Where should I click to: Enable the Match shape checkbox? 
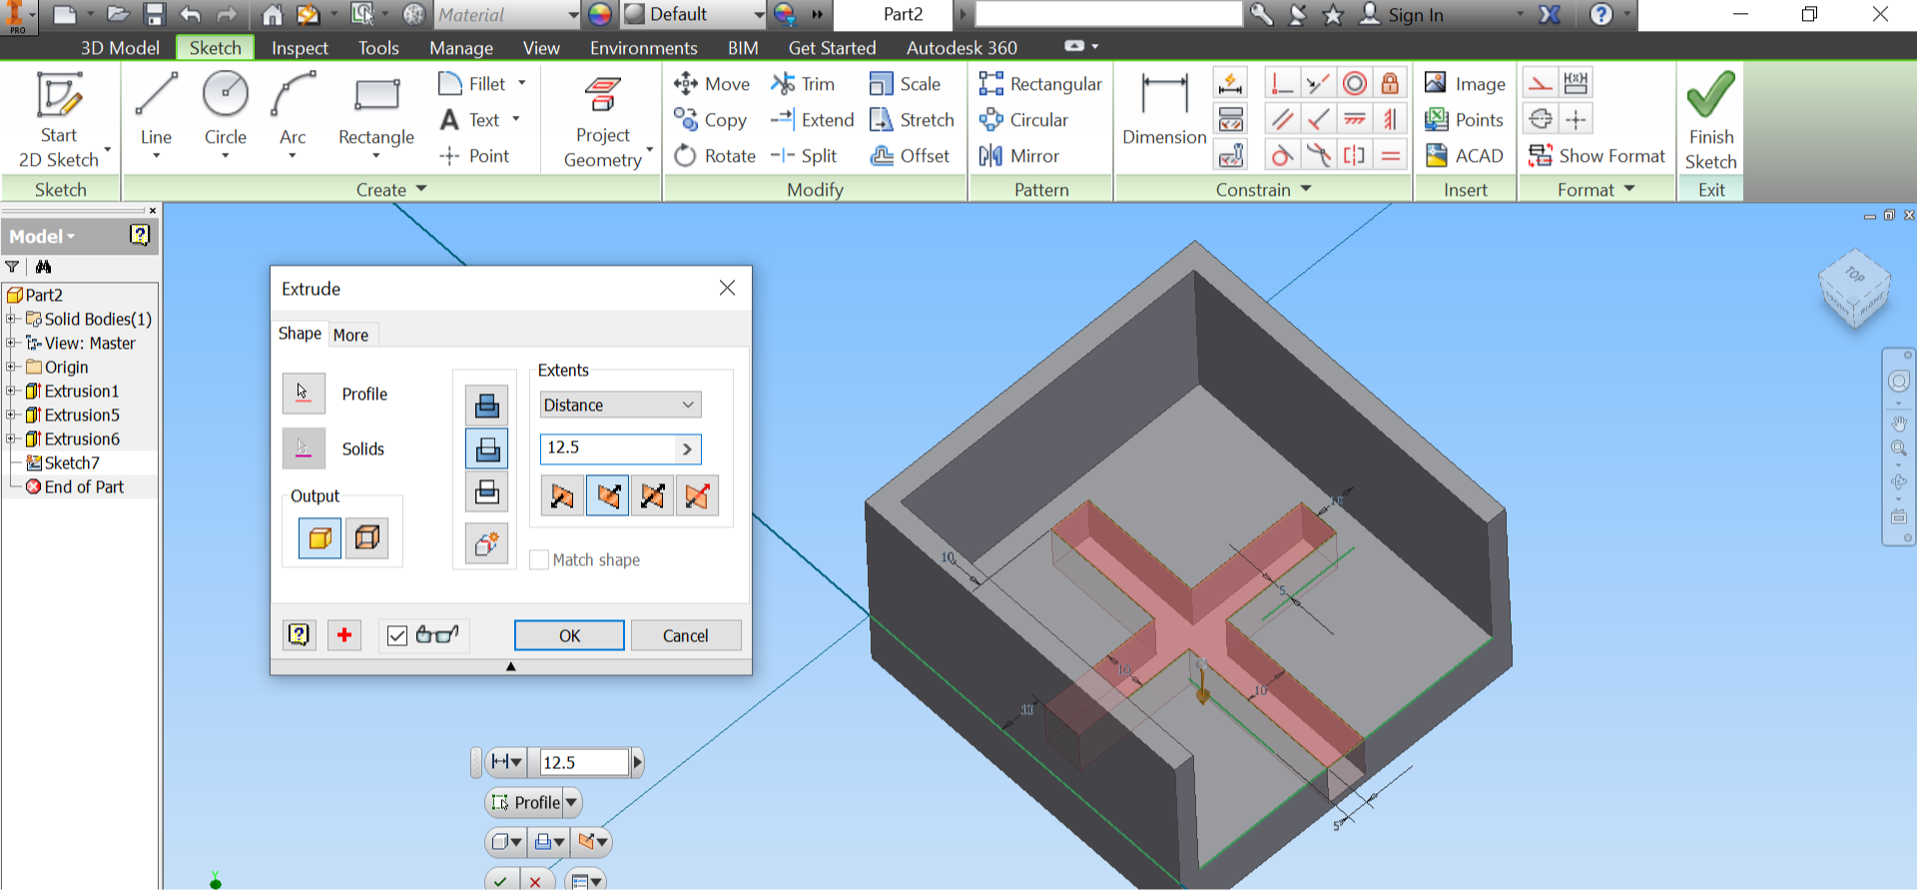coord(539,560)
